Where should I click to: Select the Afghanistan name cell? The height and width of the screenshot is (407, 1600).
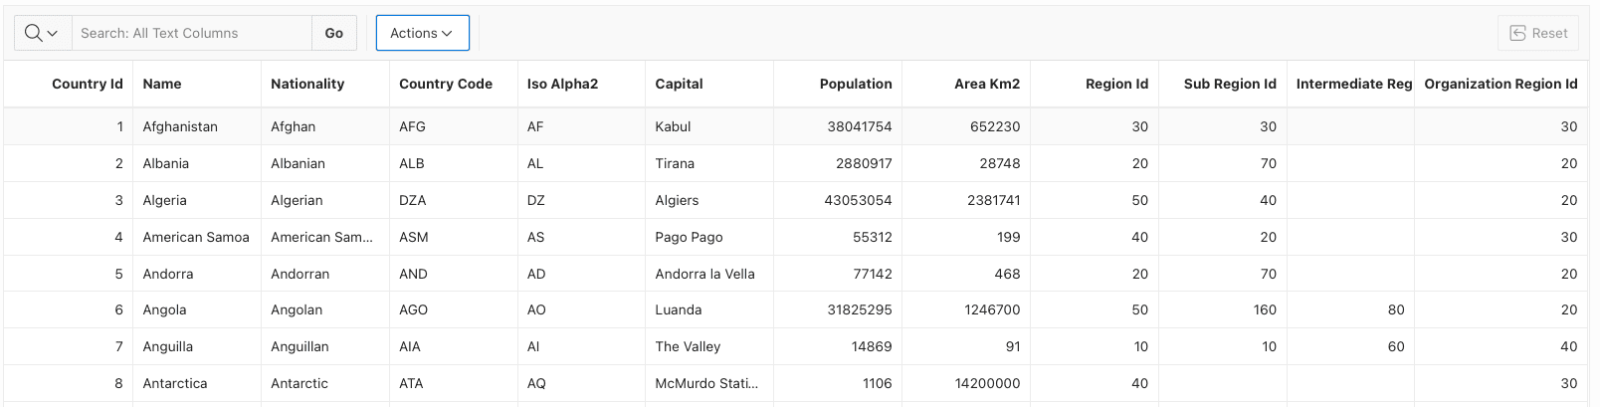(180, 126)
